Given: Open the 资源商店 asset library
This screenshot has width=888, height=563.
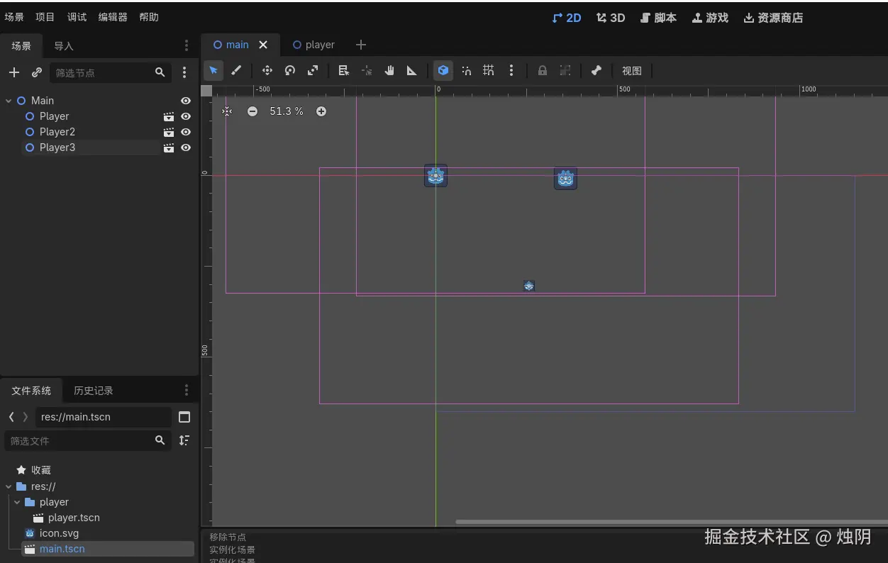Looking at the screenshot, I should [x=773, y=18].
